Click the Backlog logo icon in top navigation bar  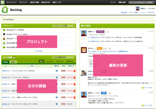2,2
